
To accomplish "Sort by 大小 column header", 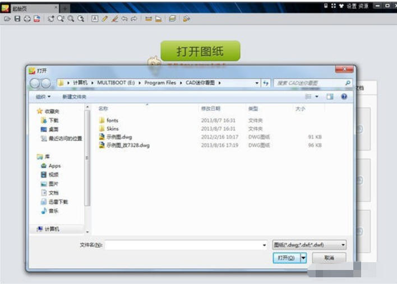I will (301, 109).
